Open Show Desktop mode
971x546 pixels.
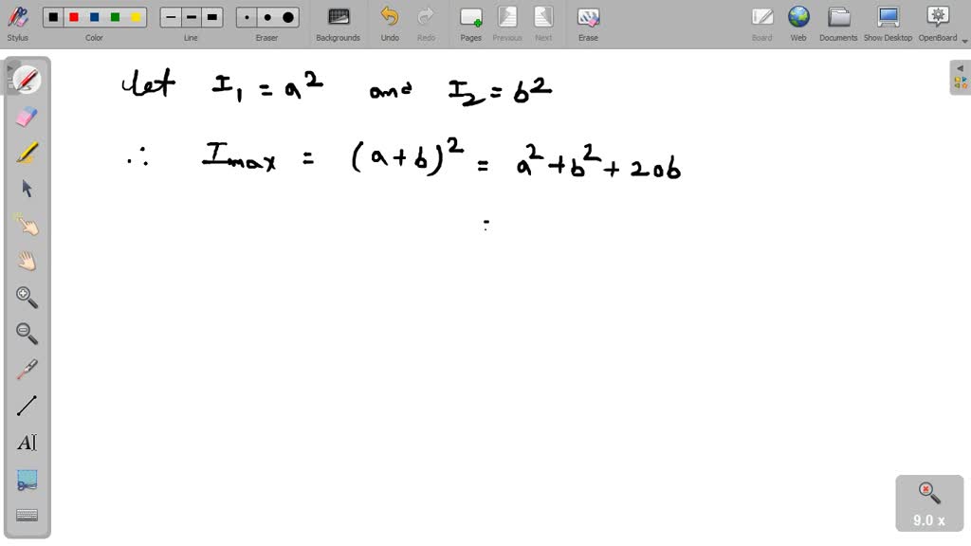pos(888,23)
